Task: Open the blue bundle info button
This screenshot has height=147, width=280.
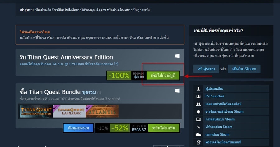Action: pyautogui.click(x=78, y=128)
